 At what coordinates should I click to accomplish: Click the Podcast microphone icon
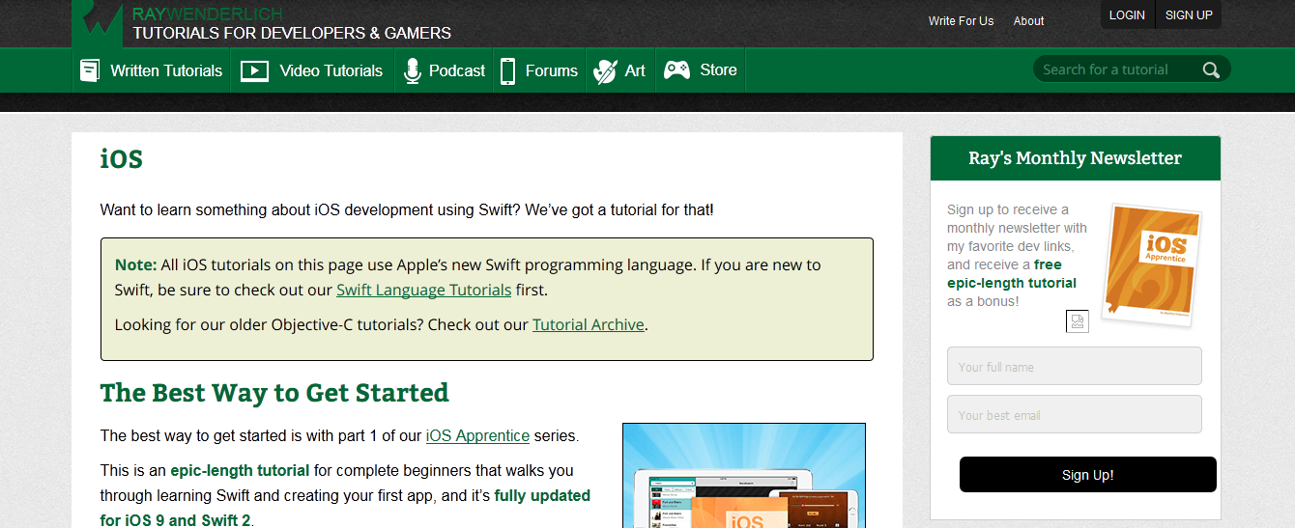[x=413, y=70]
